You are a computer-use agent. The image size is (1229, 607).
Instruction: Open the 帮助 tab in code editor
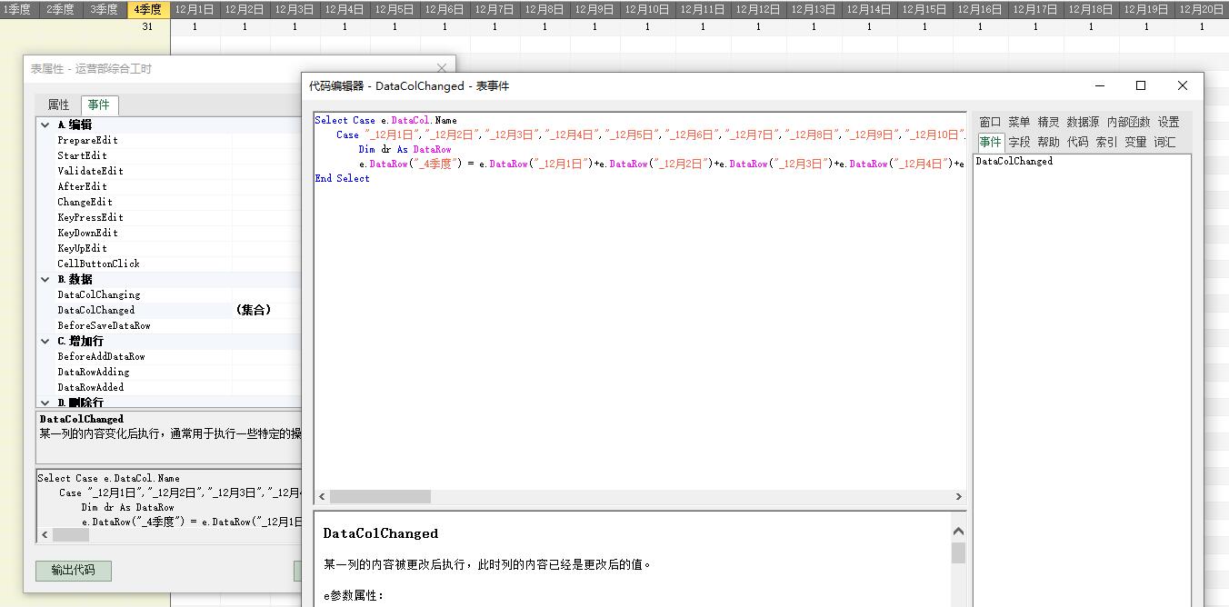[1048, 142]
